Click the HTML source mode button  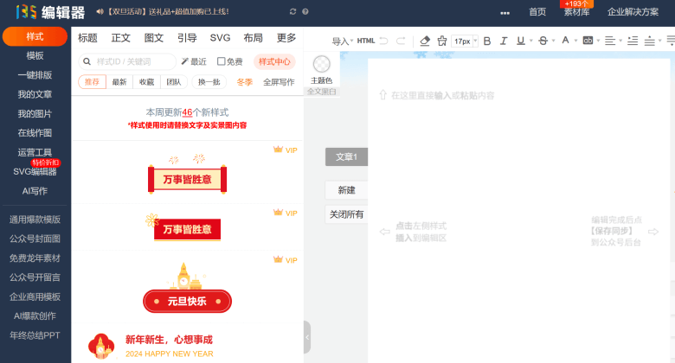pos(366,41)
